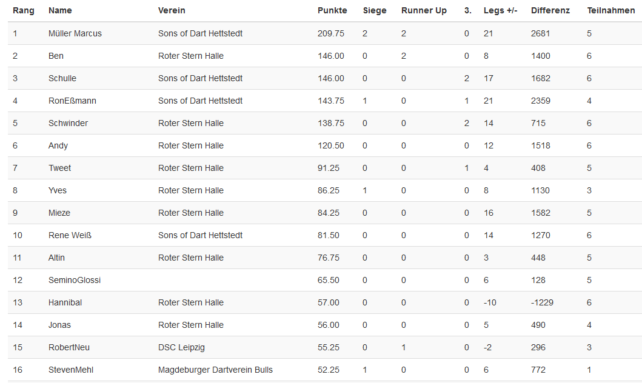Click club Magdeburger Dartverein Bulls
Screen dimensions: 642x383
[x=215, y=370]
